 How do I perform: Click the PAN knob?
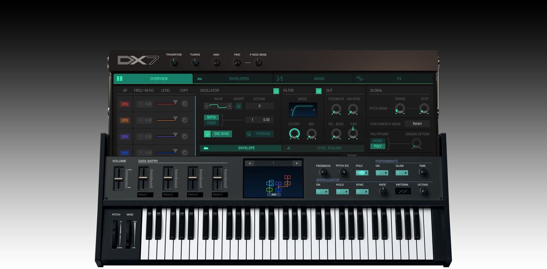click(x=353, y=134)
